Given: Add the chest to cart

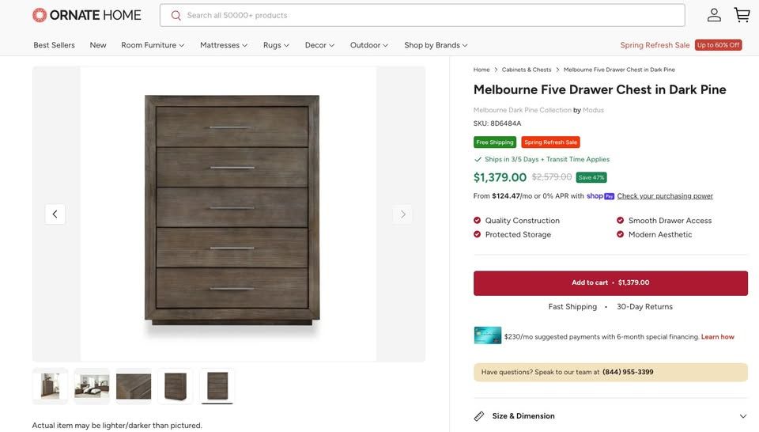Looking at the screenshot, I should tap(610, 282).
